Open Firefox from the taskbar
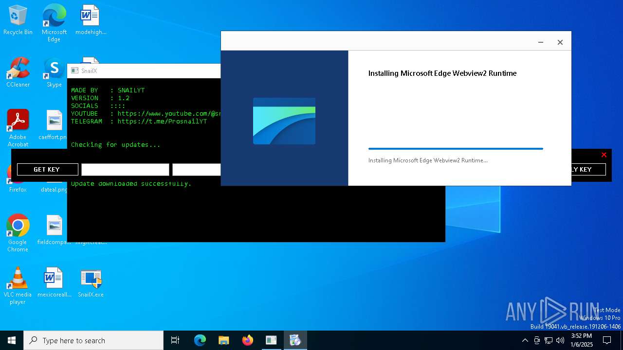Viewport: 623px width, 350px height. coord(248,340)
